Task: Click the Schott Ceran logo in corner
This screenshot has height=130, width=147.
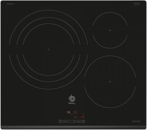Action: point(137,4)
